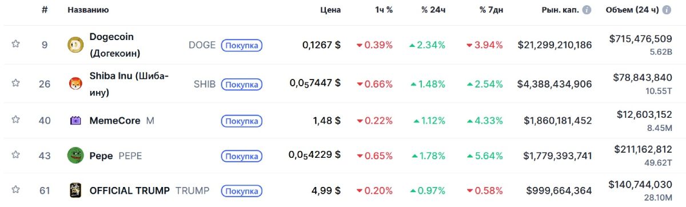The height and width of the screenshot is (207, 686).
Task: Click info icon next to Объем (24 ч)
Action: (x=668, y=10)
